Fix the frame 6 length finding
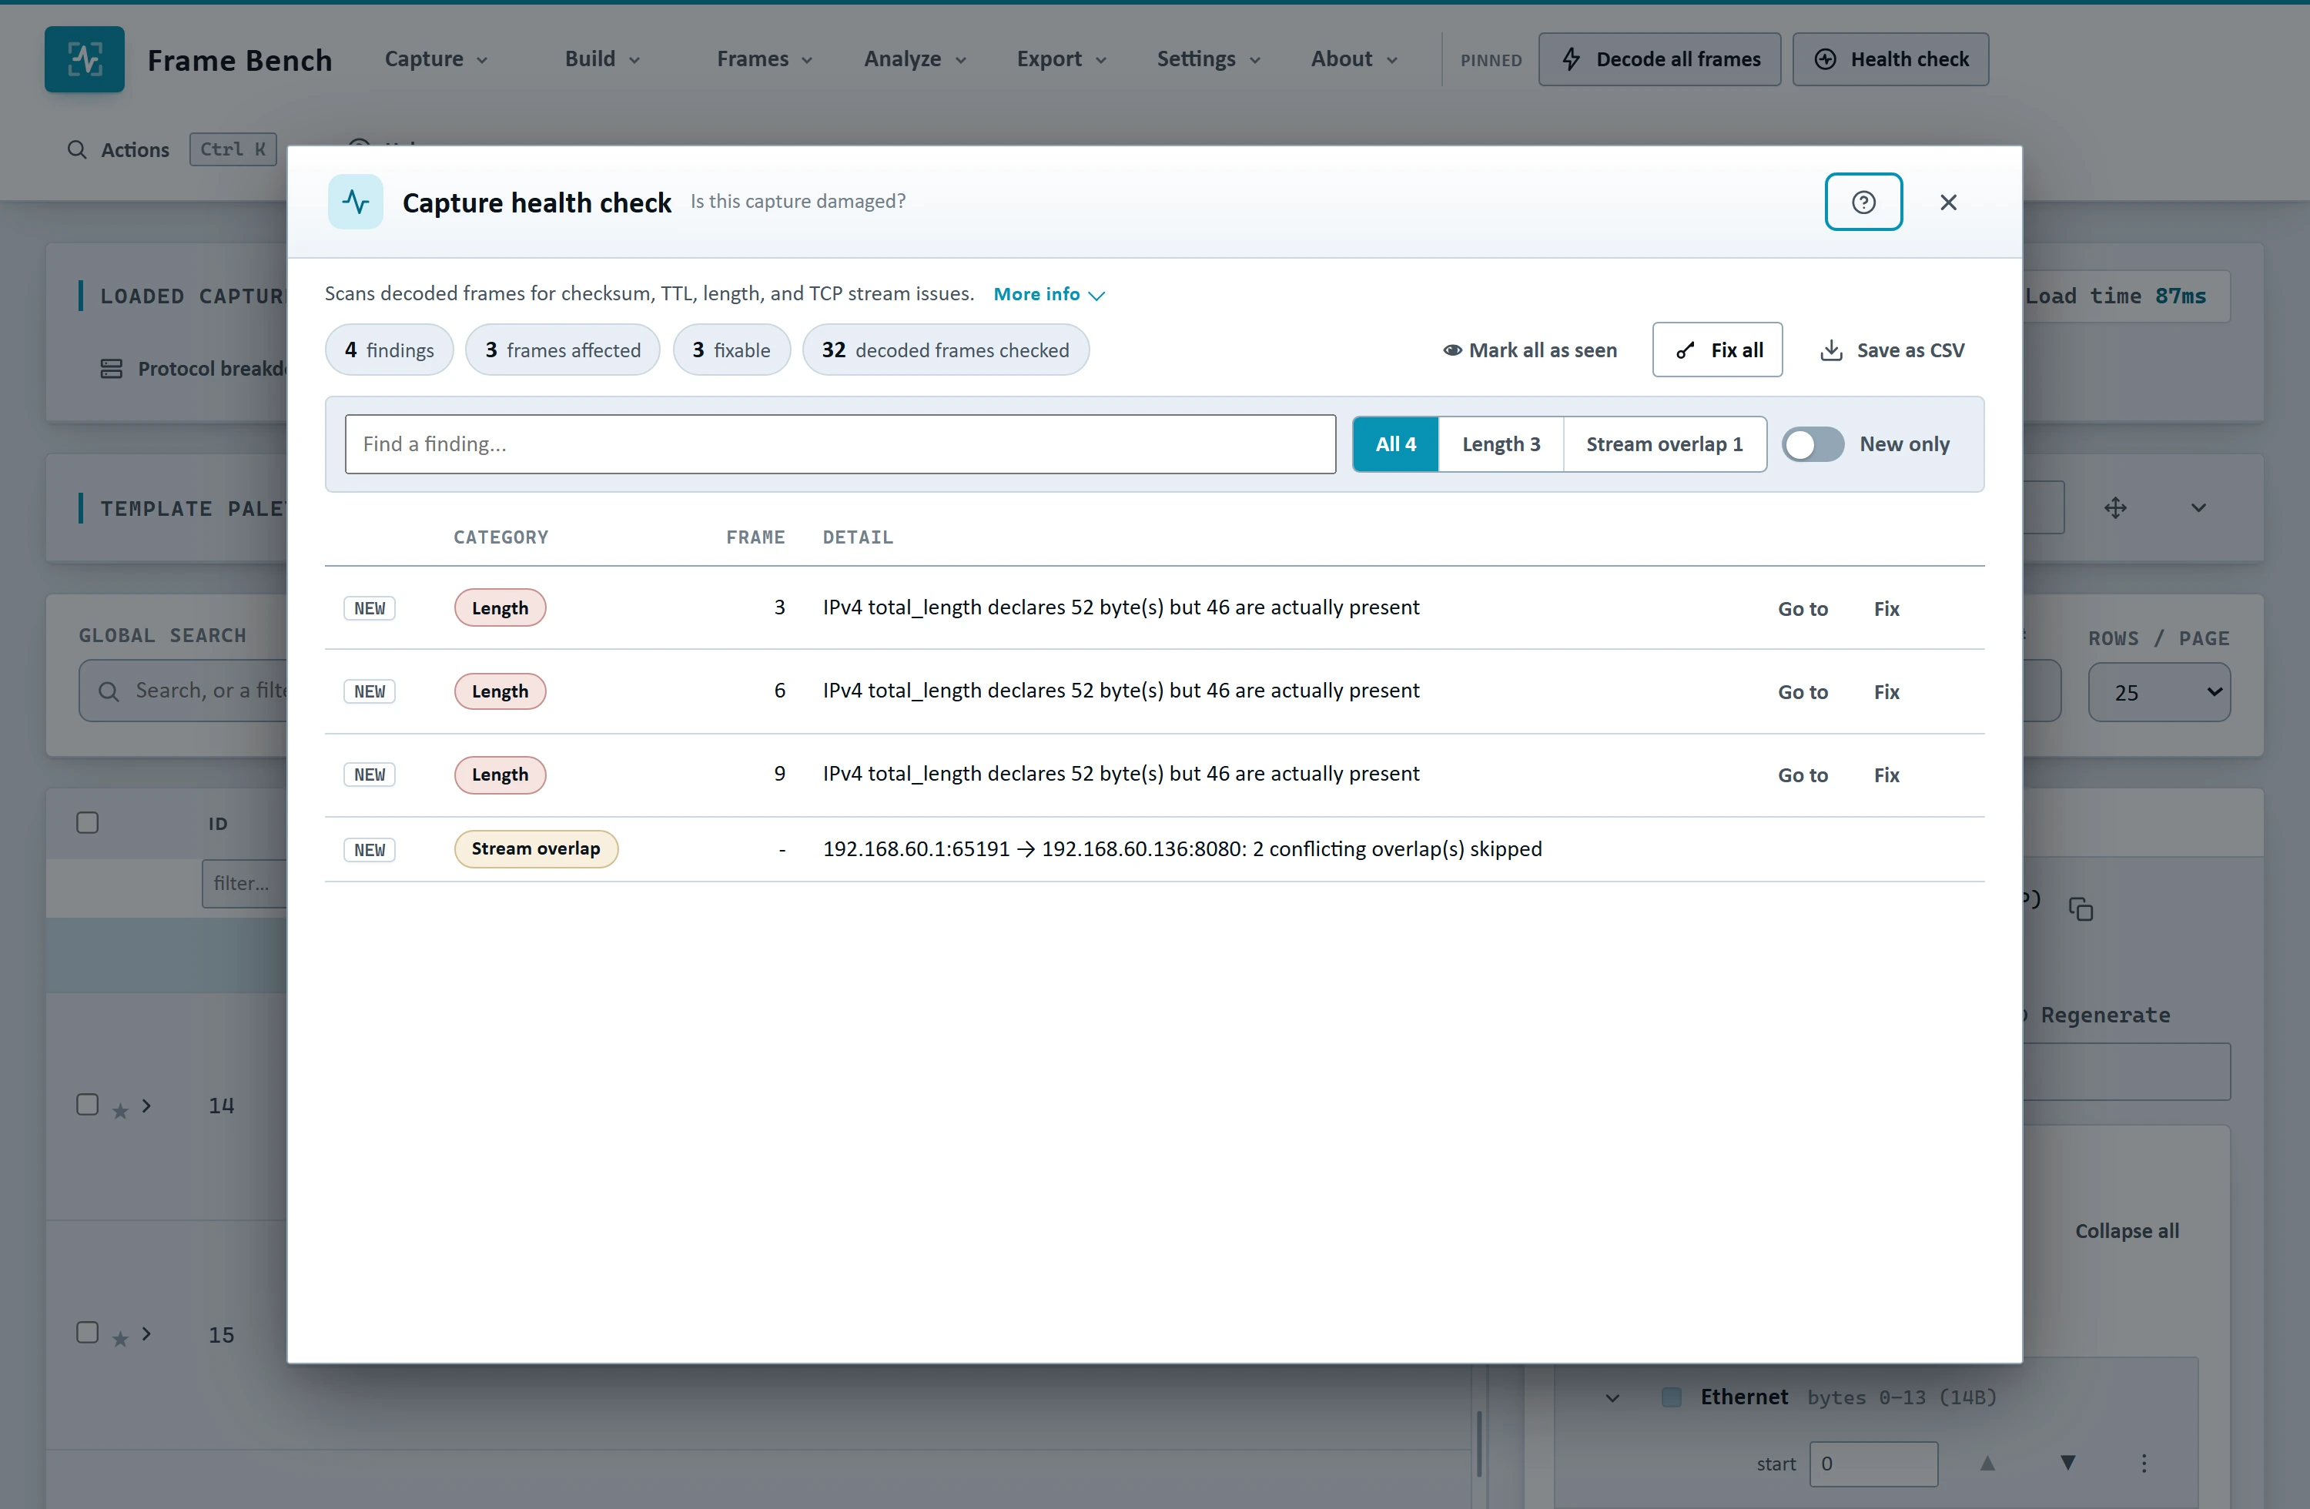This screenshot has width=2310, height=1509. click(1886, 692)
